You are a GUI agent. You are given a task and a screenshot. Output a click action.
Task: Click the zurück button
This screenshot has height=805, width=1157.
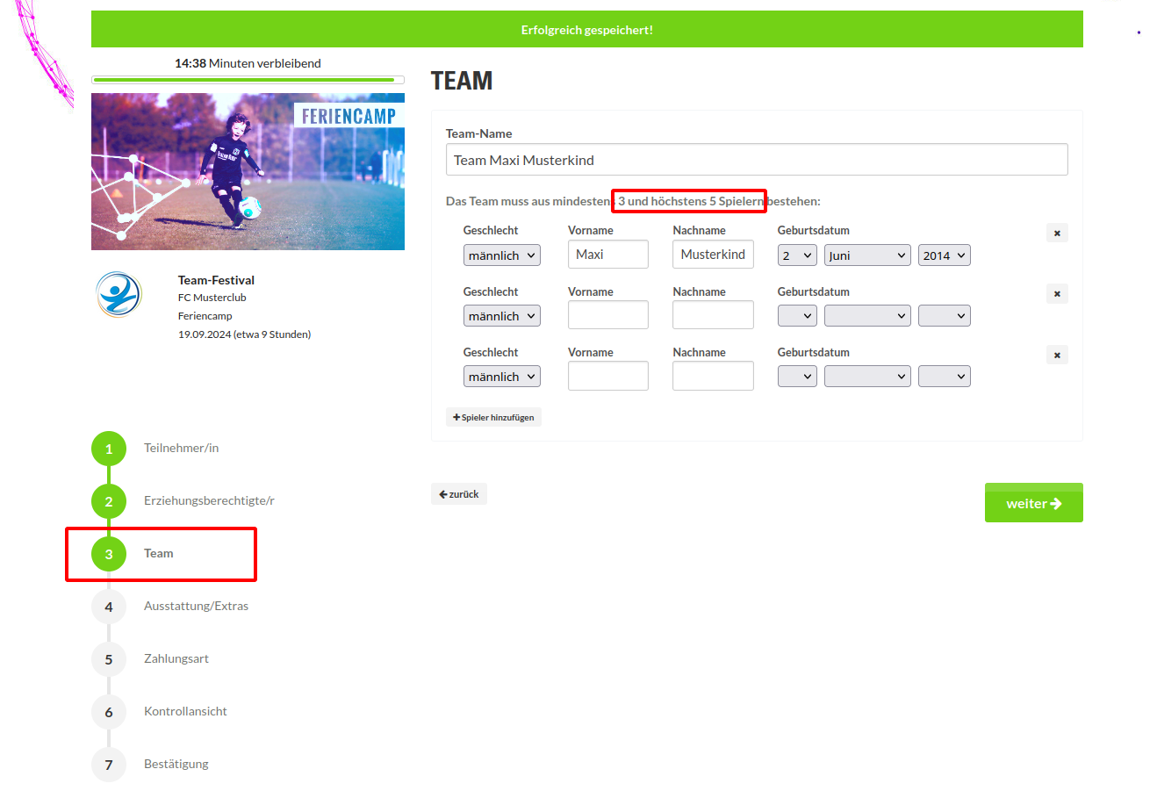coord(459,494)
